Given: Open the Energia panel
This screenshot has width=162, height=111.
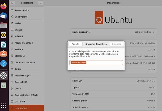Looking at the screenshot, I should pos(26,30).
